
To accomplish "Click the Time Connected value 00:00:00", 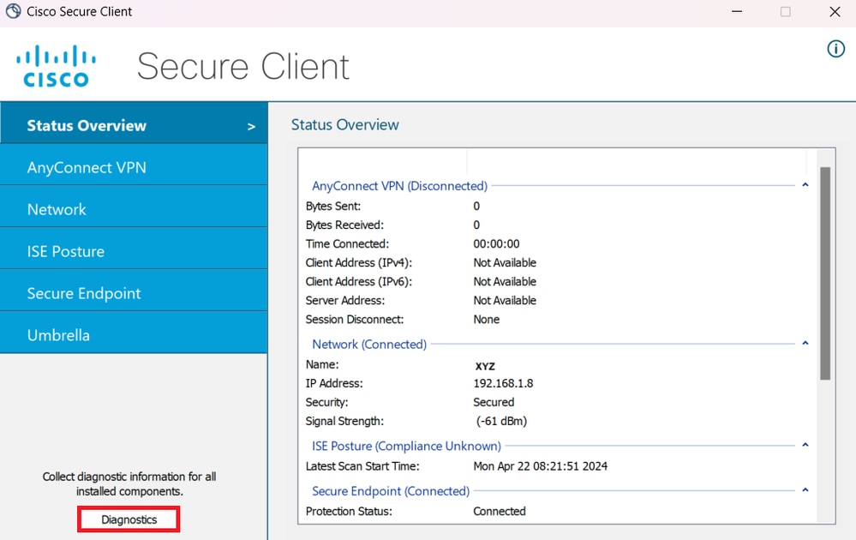I will pyautogui.click(x=496, y=244).
